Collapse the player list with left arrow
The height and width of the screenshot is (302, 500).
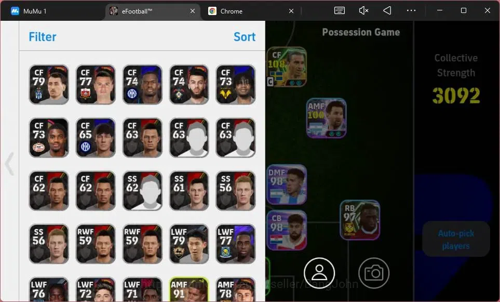pos(9,164)
